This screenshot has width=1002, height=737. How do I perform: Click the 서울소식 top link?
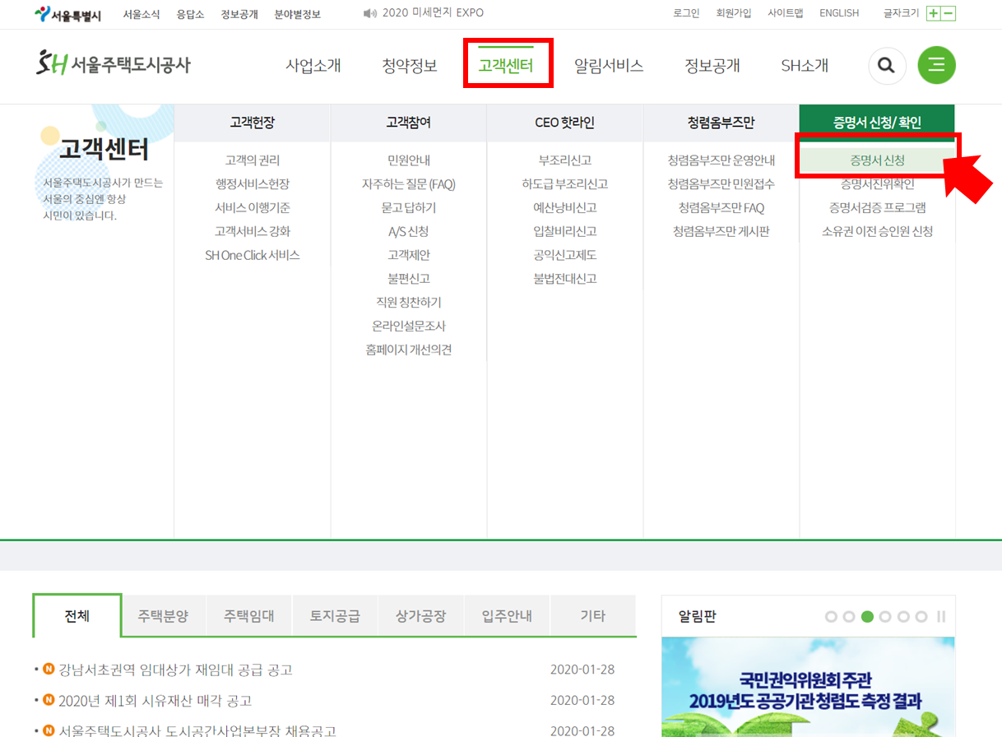pos(142,14)
